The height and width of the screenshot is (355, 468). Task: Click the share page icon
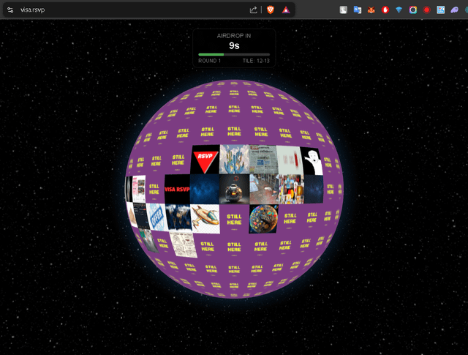point(254,10)
